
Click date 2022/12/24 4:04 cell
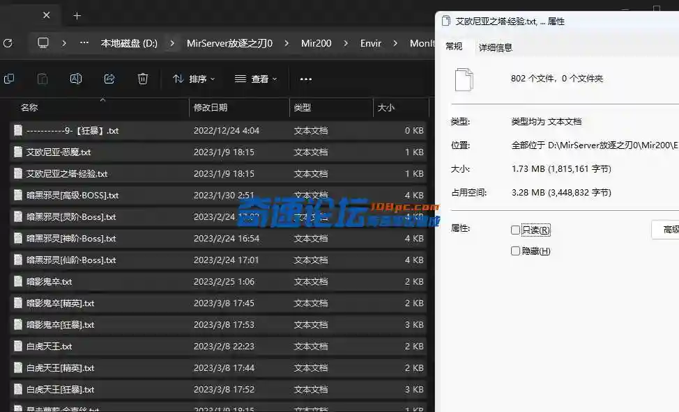coord(227,131)
